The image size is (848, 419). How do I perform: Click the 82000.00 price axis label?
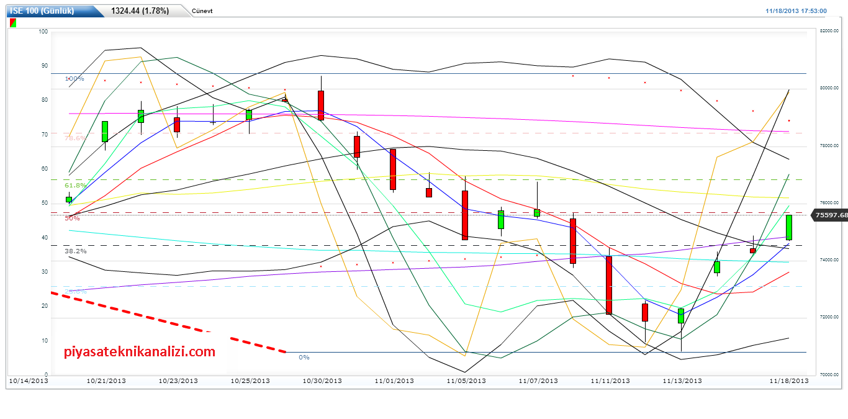(831, 30)
